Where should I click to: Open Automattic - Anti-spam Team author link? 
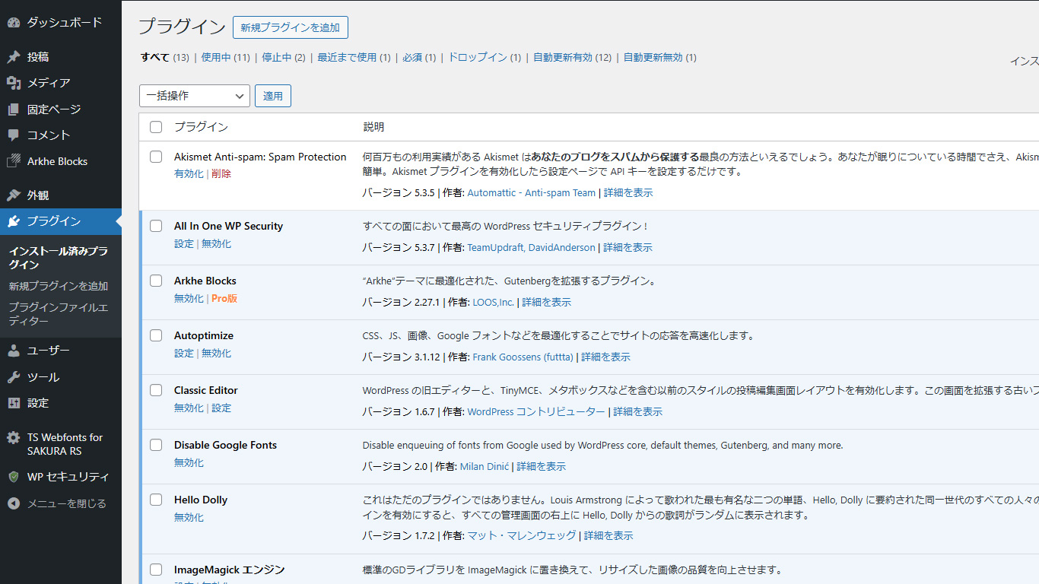[532, 192]
